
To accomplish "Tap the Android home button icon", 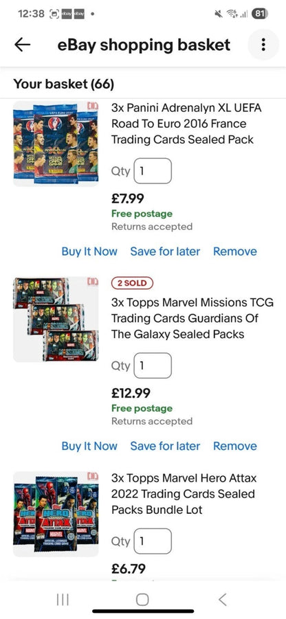I will click(142, 600).
